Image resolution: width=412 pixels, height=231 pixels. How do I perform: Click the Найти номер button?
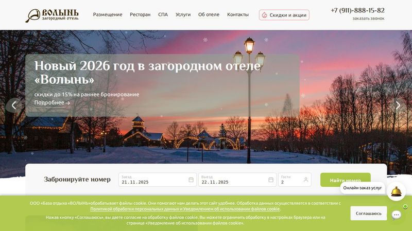345,180
